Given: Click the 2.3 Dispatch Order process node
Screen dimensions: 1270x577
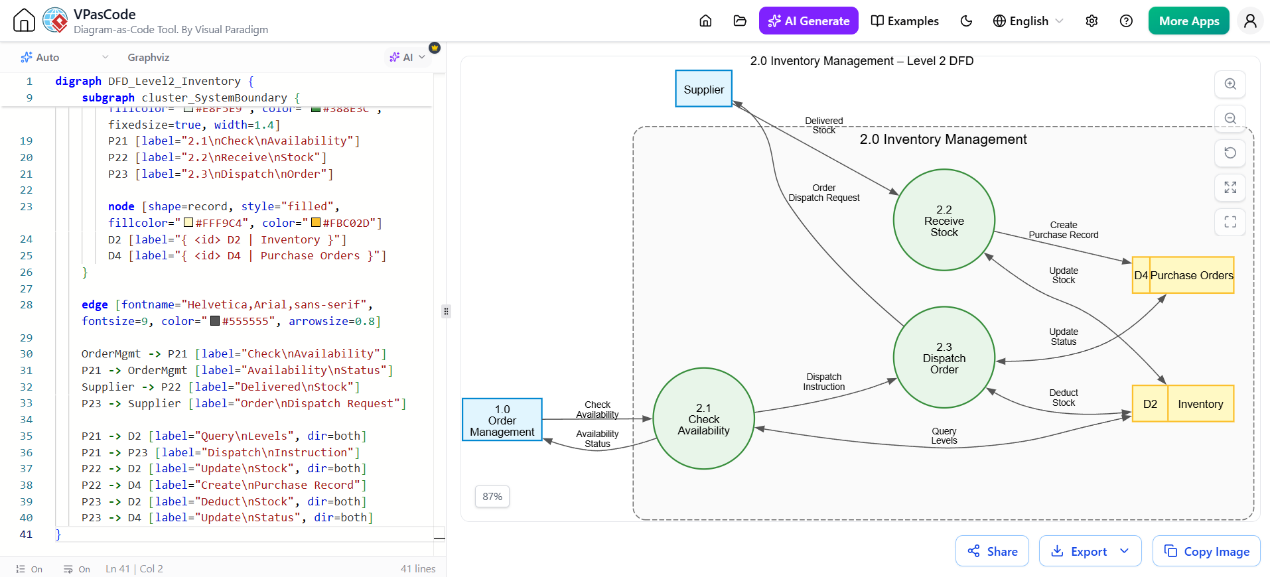Looking at the screenshot, I should pos(944,357).
